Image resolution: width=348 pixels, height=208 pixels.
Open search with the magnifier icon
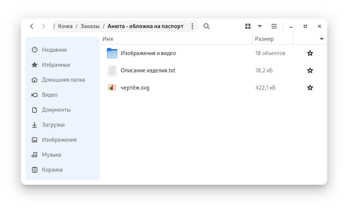pyautogui.click(x=207, y=26)
